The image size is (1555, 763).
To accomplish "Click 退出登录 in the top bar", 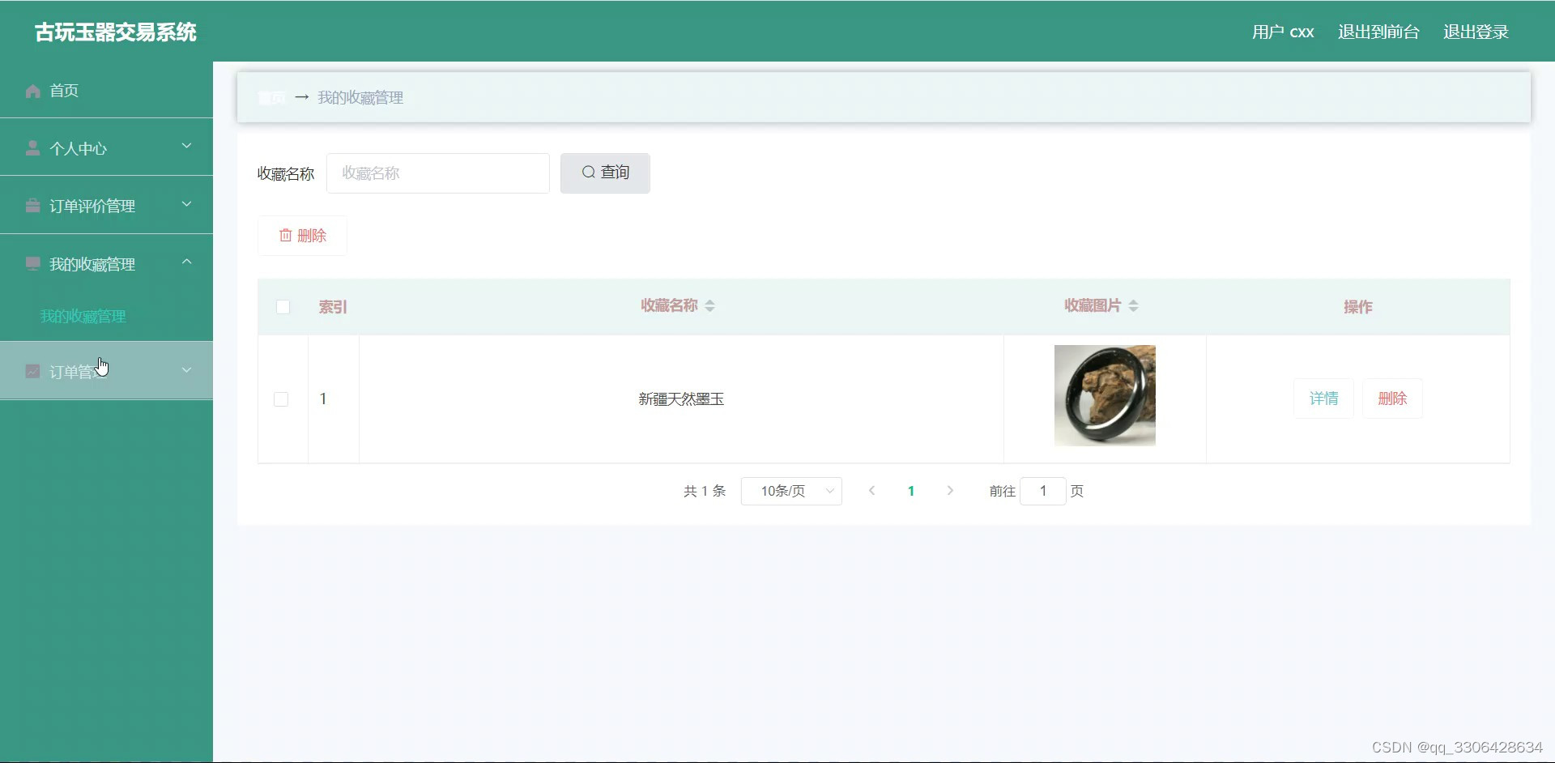I will click(1475, 32).
